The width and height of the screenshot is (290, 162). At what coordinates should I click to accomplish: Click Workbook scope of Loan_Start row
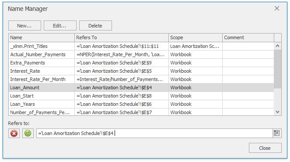pyautogui.click(x=196, y=96)
